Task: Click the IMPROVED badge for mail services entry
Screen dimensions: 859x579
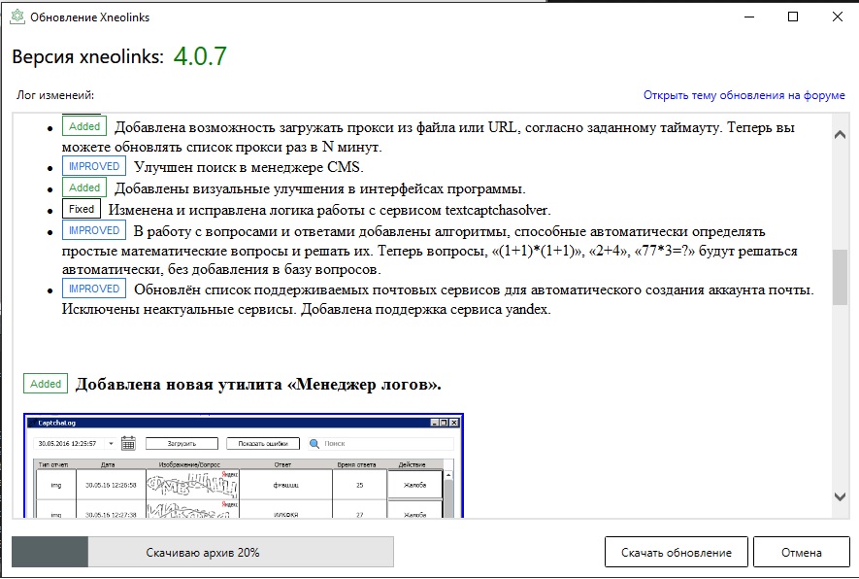Action: coord(94,289)
